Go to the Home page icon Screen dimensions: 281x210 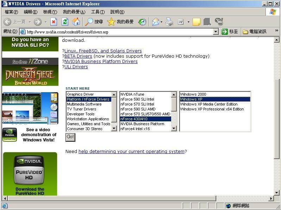(76, 22)
